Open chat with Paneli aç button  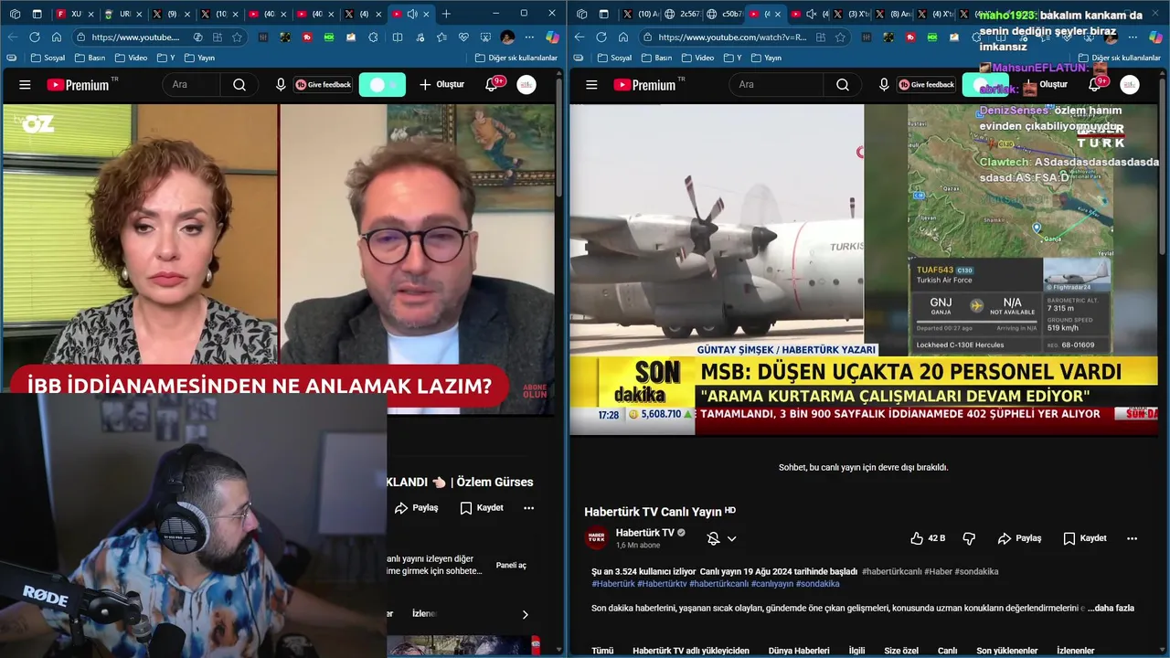coord(511,566)
